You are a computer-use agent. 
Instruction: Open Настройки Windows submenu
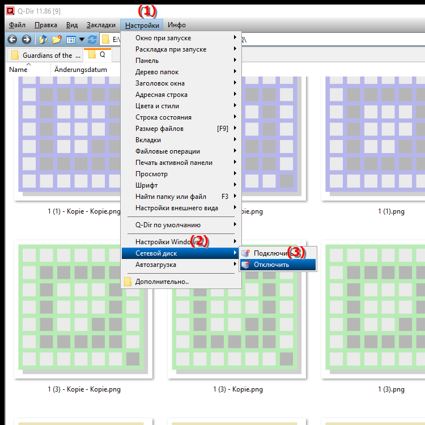click(181, 242)
